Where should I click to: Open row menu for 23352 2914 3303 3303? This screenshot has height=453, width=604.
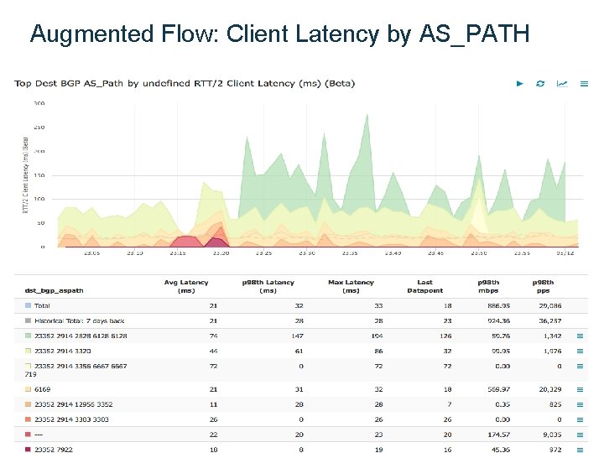[580, 419]
